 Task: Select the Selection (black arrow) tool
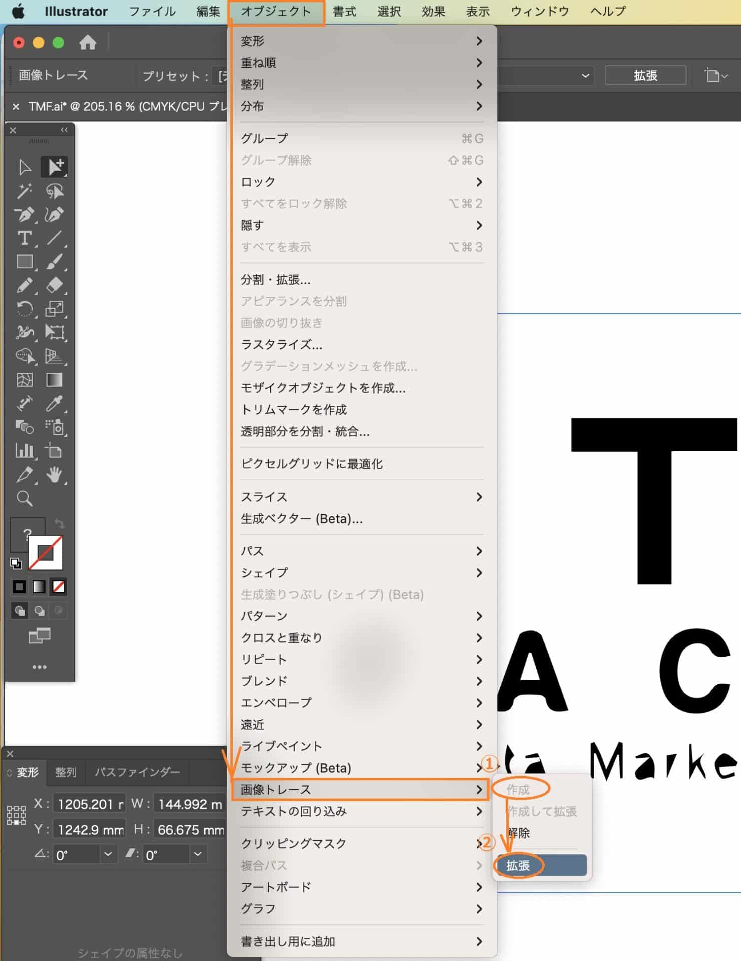coord(24,167)
